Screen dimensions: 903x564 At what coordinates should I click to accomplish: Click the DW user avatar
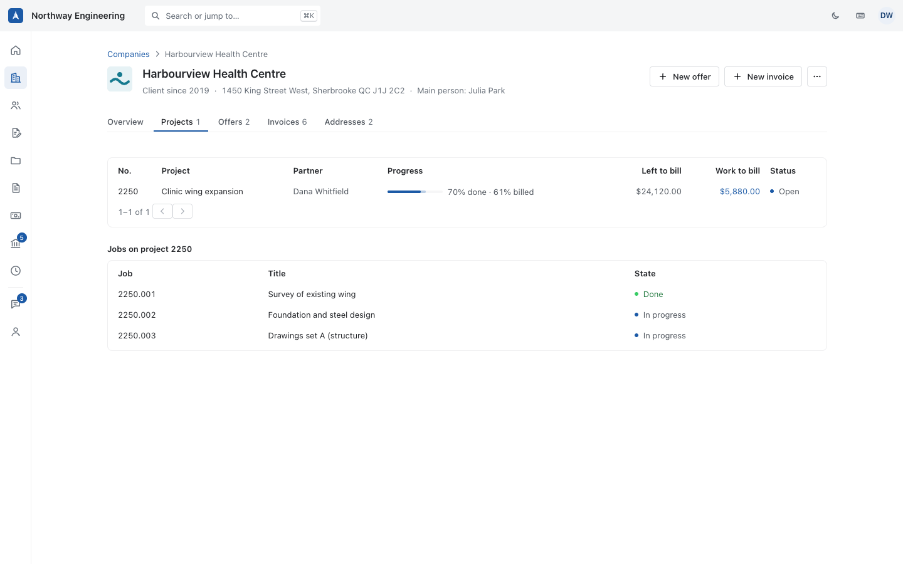click(x=886, y=16)
